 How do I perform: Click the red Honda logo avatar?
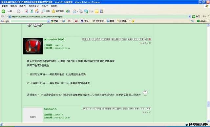(x=33, y=46)
